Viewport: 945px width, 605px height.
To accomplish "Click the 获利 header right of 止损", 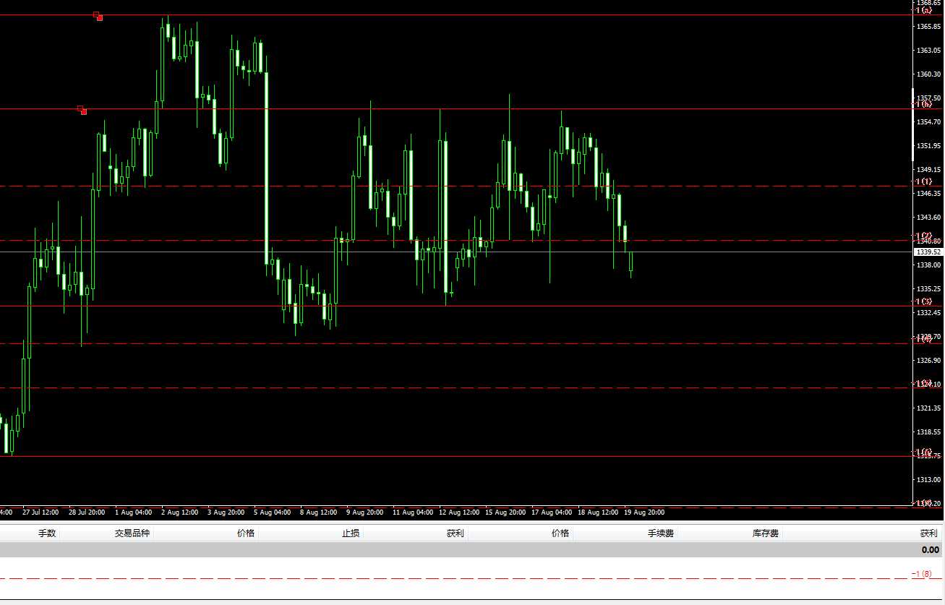I will coord(455,533).
